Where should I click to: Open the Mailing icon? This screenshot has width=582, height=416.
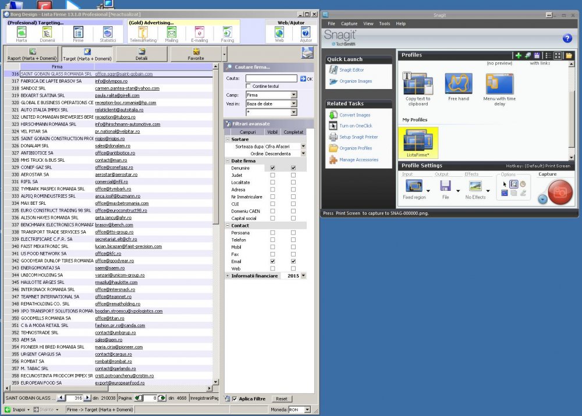[172, 34]
